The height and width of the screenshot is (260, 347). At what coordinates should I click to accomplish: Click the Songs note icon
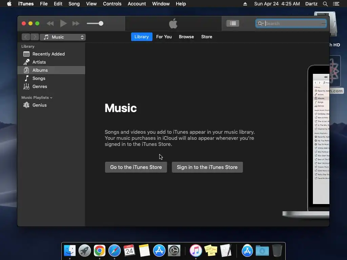coord(26,78)
